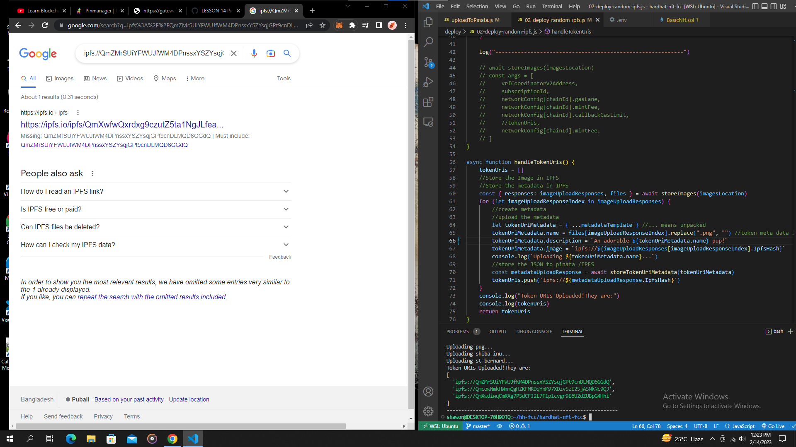Click the 'Must include' hash link
This screenshot has width=796, height=447.
(104, 145)
